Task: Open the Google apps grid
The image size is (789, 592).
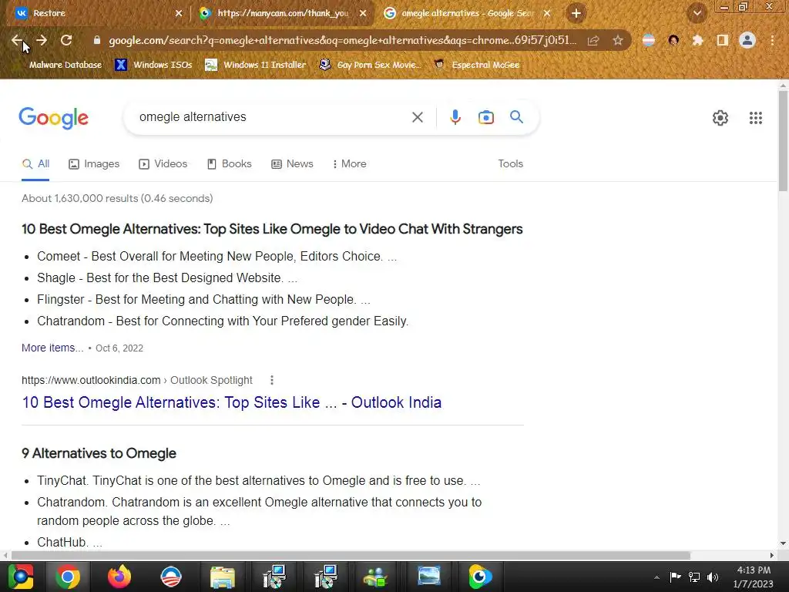Action: coord(755,118)
